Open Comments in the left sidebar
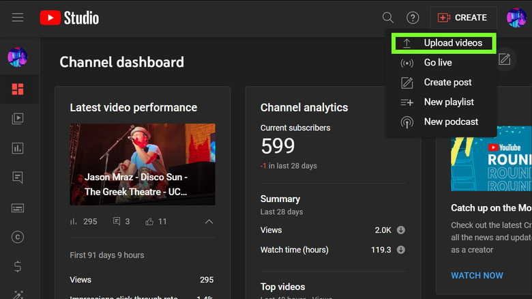The image size is (532, 299). pos(18,177)
